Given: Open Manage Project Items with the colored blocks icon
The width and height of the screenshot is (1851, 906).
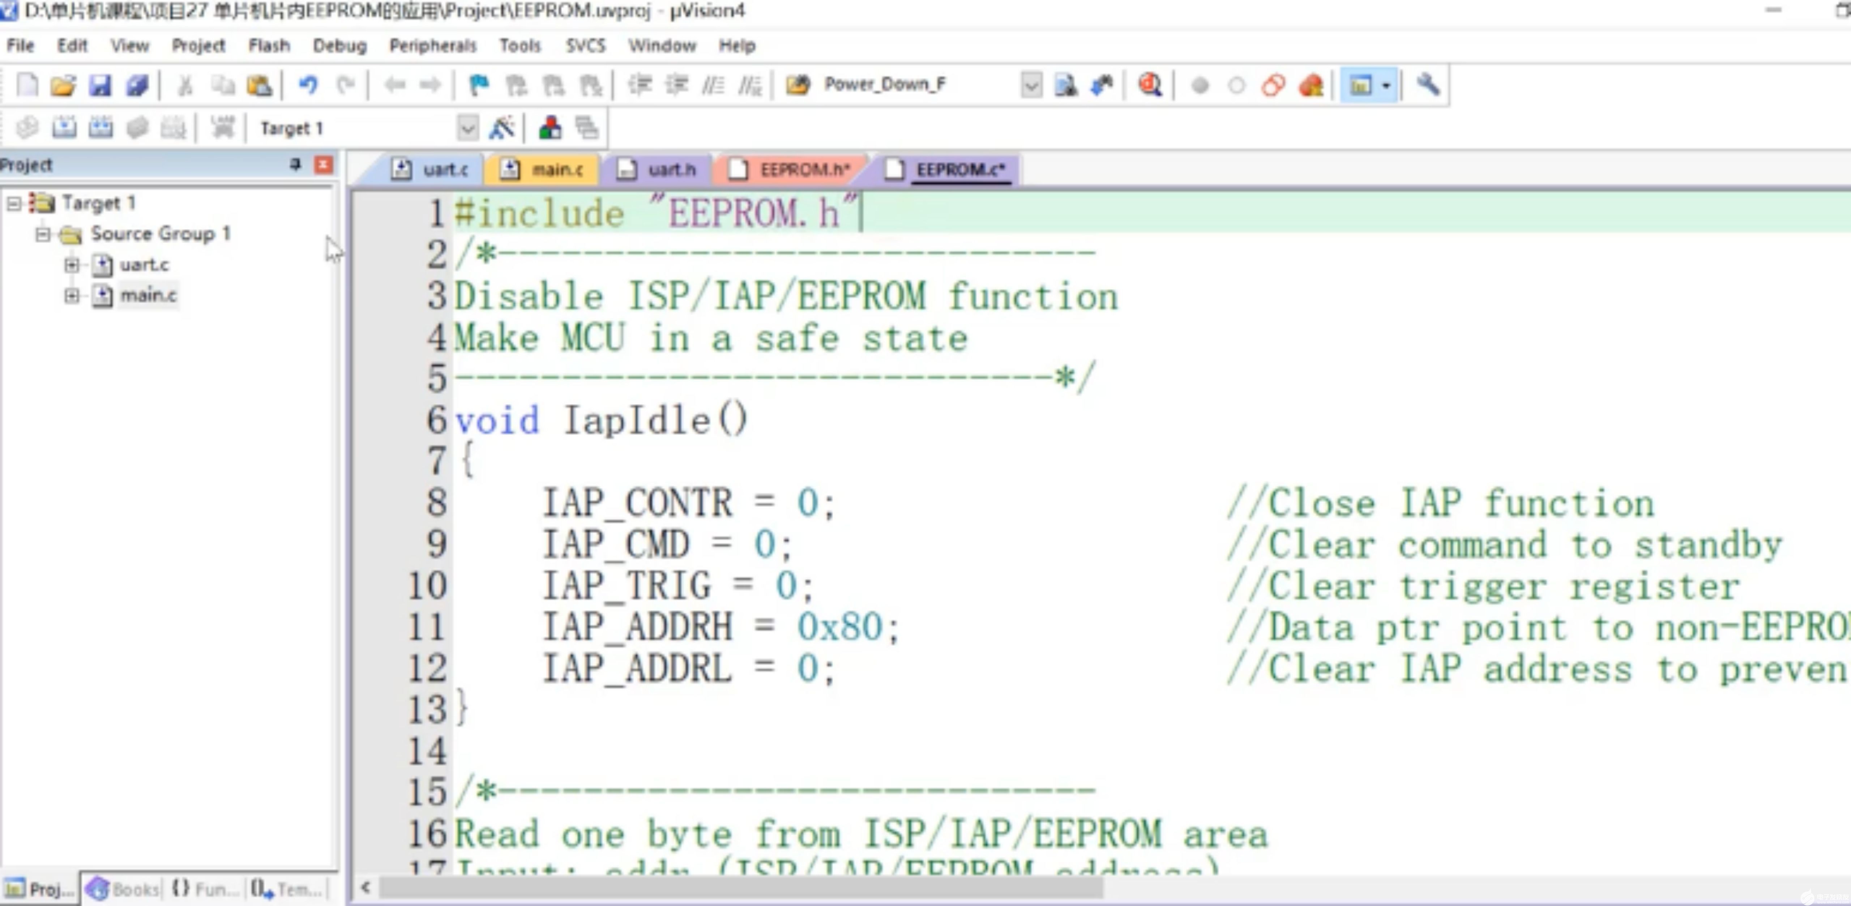Looking at the screenshot, I should point(550,128).
